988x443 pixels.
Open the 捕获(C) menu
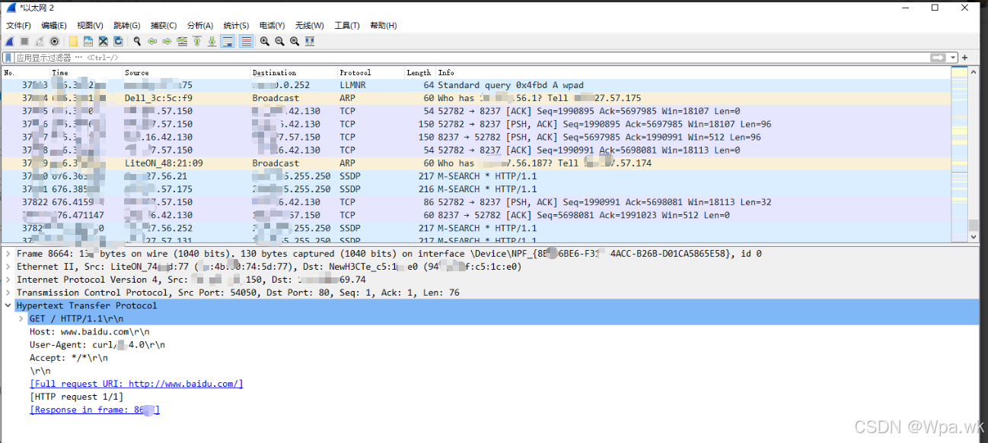pos(164,26)
